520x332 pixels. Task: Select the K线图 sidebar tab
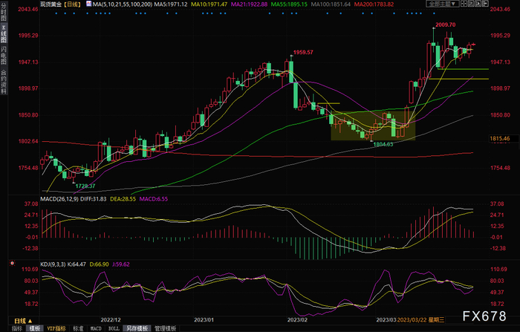pyautogui.click(x=3, y=33)
